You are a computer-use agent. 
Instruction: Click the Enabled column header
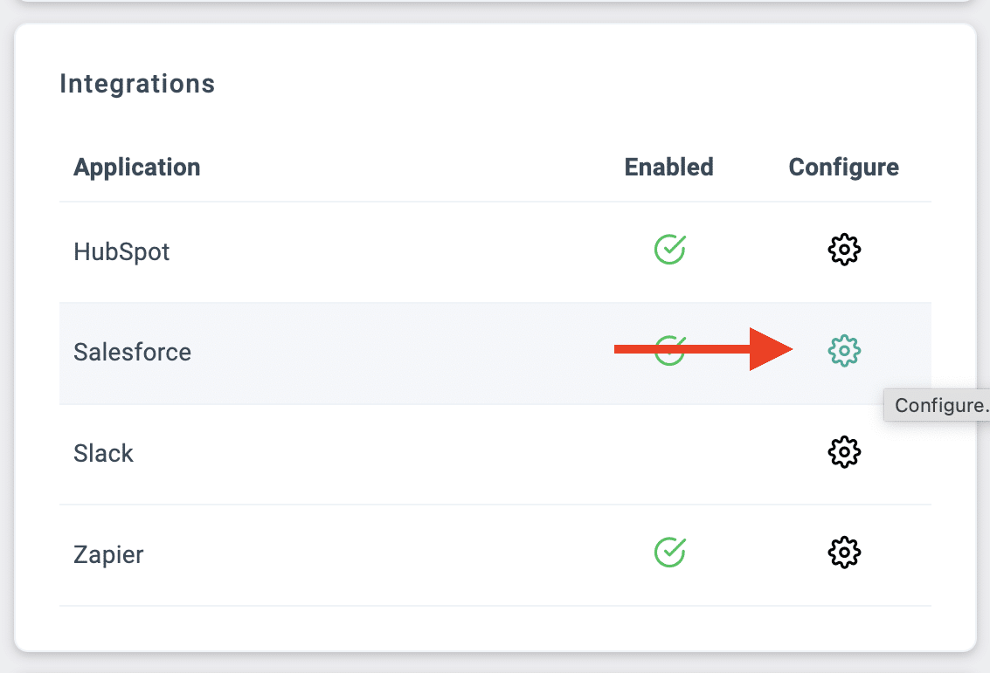tap(668, 168)
